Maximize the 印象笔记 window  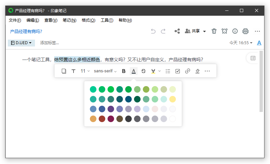pyautogui.click(x=242, y=10)
